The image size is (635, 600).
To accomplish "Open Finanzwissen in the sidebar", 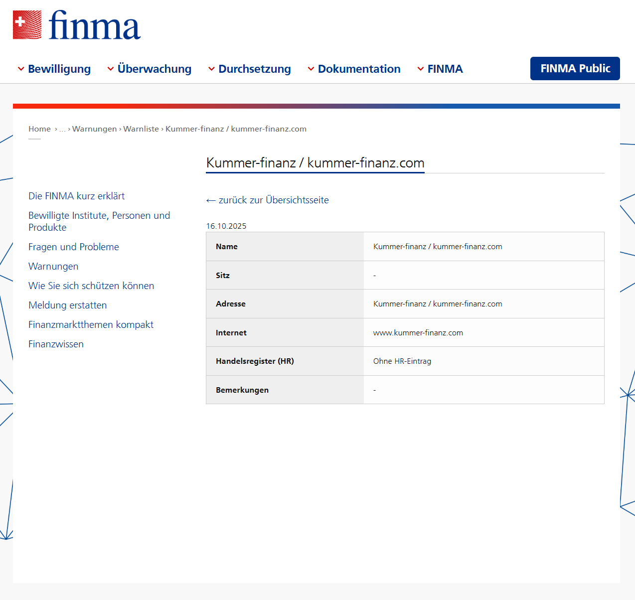I will point(56,344).
